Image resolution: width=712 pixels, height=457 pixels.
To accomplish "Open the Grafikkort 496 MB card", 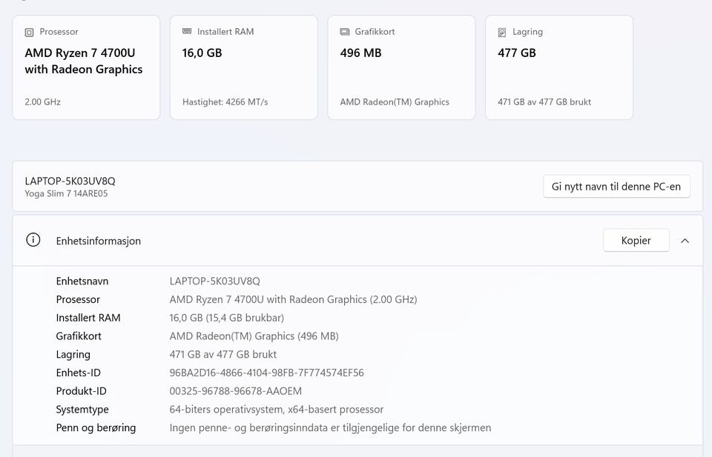I will (401, 67).
